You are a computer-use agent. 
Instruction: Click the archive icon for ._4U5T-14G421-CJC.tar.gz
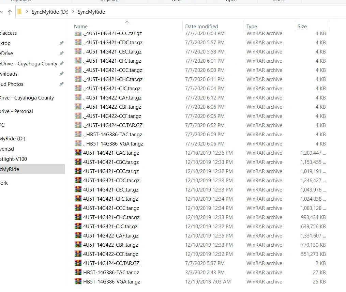(78, 88)
